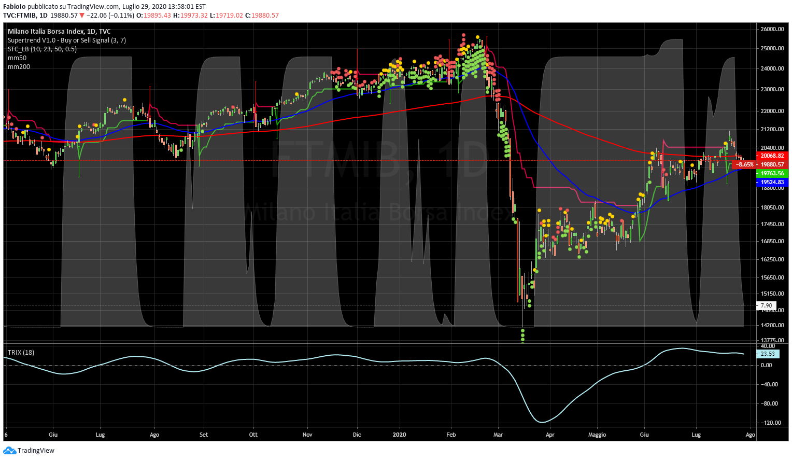
Task: Click 25000.00 on the price axis
Action: (772, 48)
